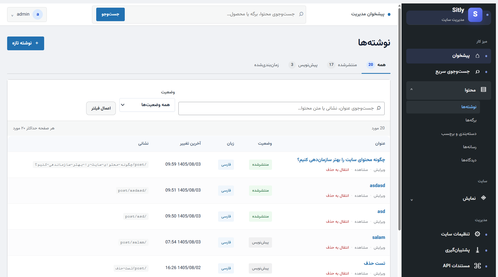This screenshot has width=498, height=277.
Task: Click the home icon beside پیشخوان
Action: (477, 56)
